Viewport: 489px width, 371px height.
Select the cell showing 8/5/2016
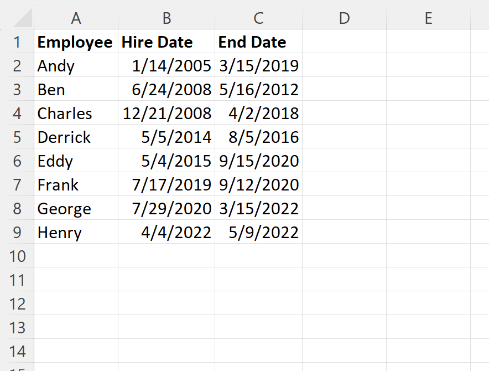tap(258, 137)
